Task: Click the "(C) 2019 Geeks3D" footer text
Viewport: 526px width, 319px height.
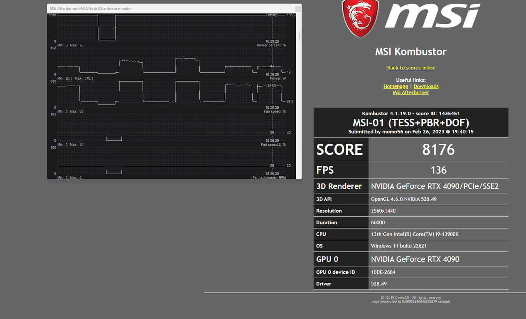Action: [x=411, y=298]
